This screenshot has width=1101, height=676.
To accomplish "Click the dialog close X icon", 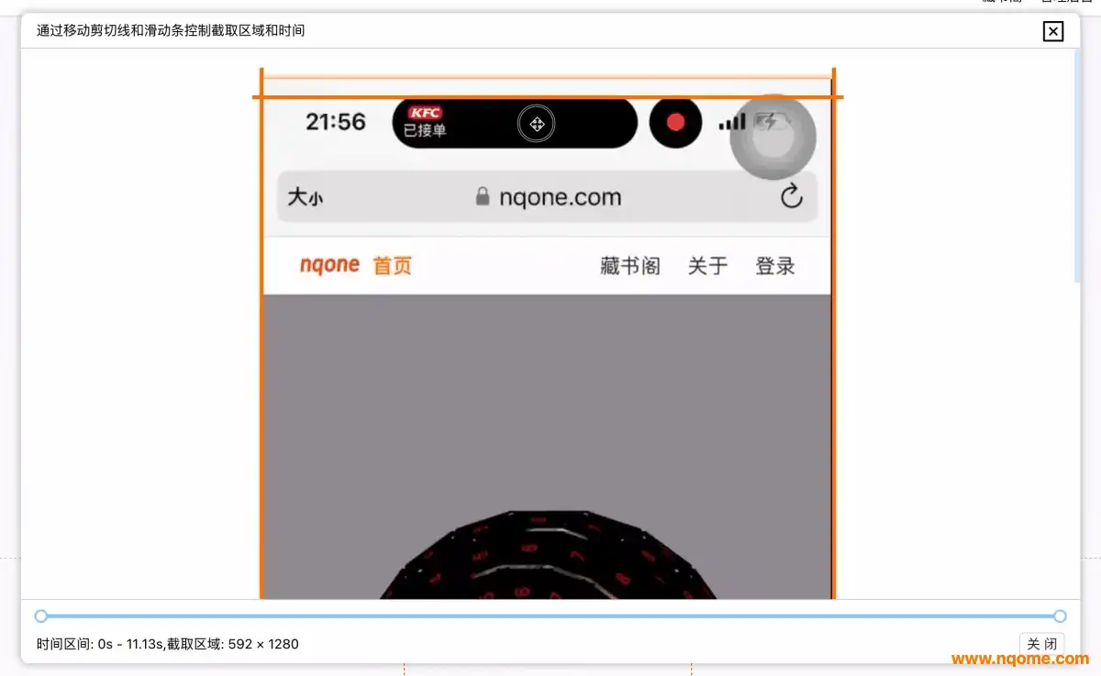I will [x=1052, y=31].
